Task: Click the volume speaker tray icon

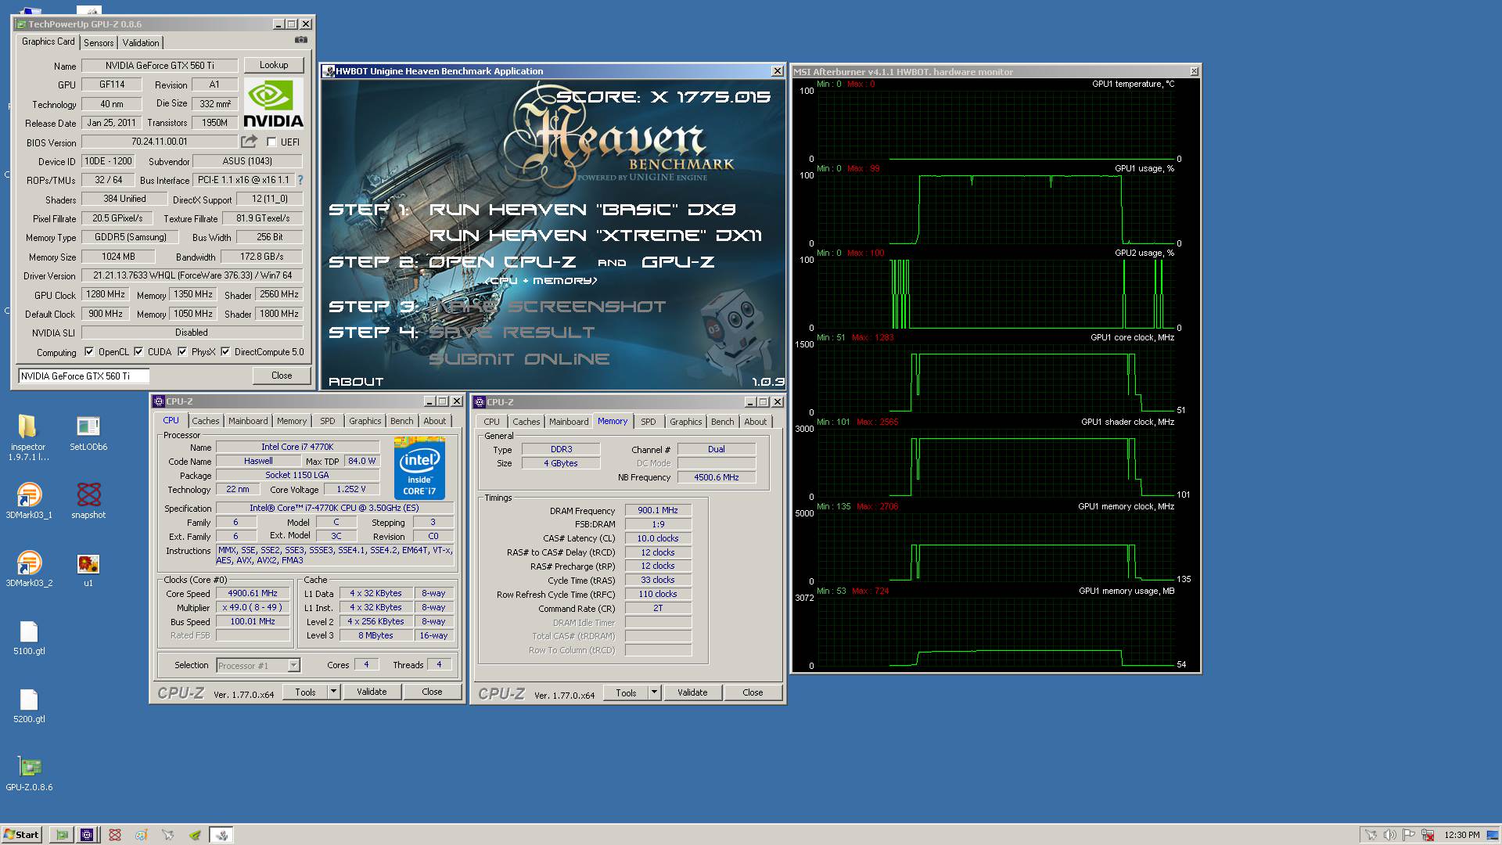Action: pos(1390,835)
